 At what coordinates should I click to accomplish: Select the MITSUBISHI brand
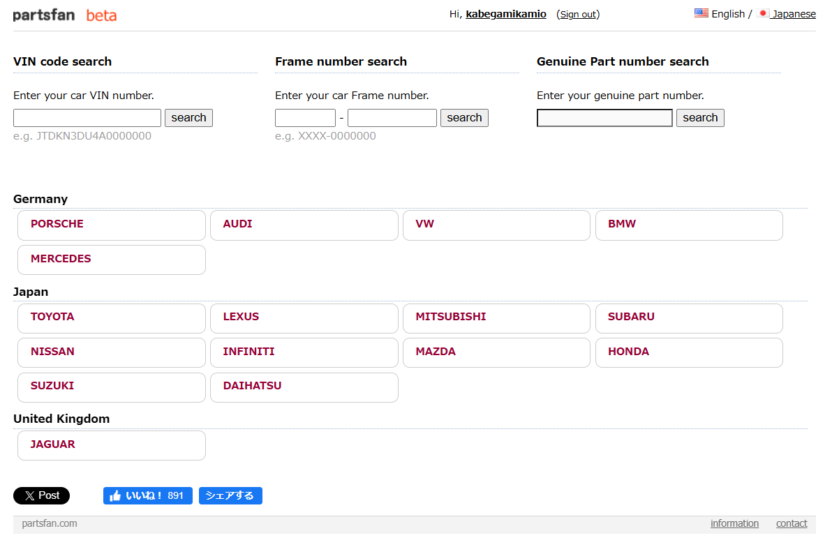(x=496, y=318)
